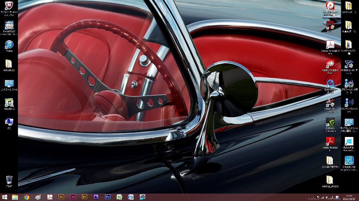Launch Adobe Illustrator from the taskbar

click(x=61, y=197)
